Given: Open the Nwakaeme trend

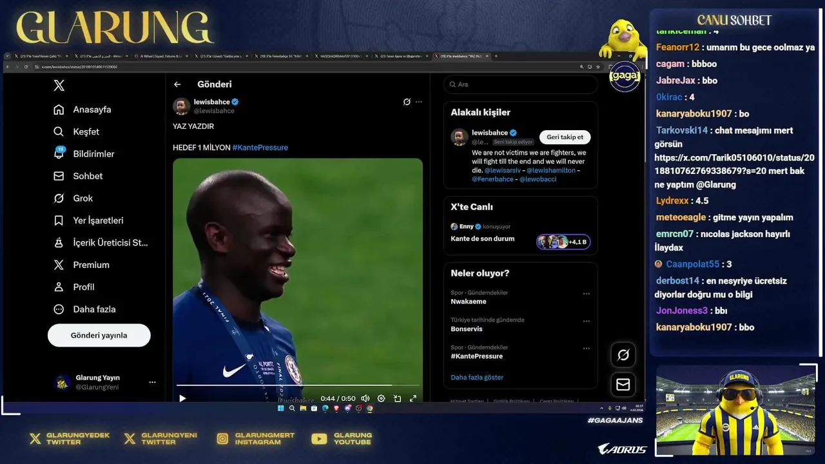Looking at the screenshot, I should tap(469, 302).
